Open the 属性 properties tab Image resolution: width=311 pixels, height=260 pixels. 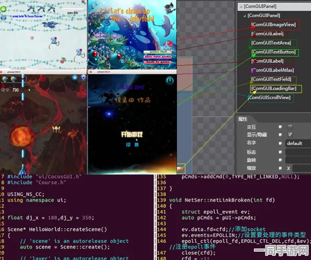click(x=242, y=119)
